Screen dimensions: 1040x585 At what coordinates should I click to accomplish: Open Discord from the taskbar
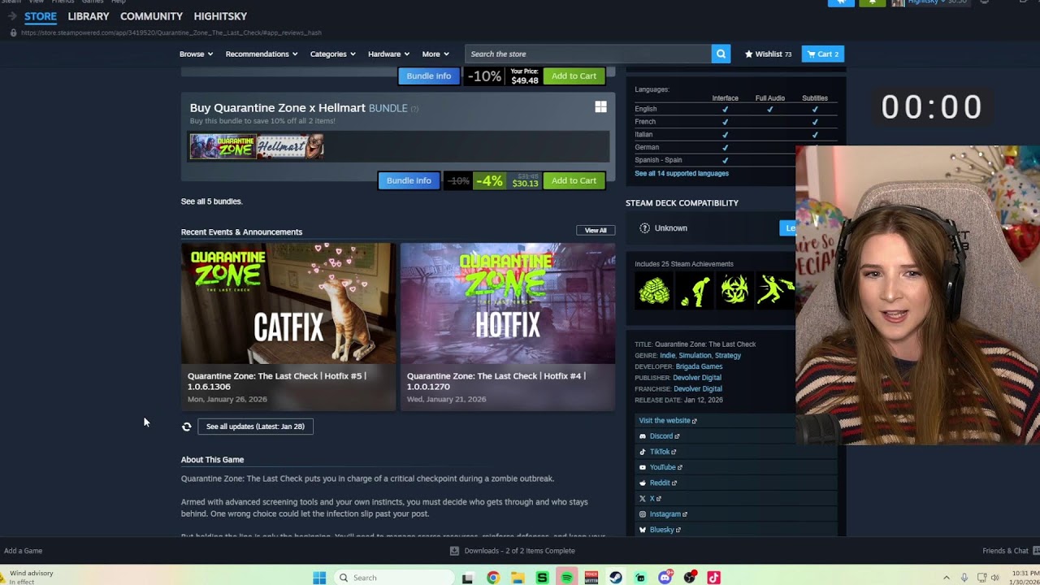point(665,578)
